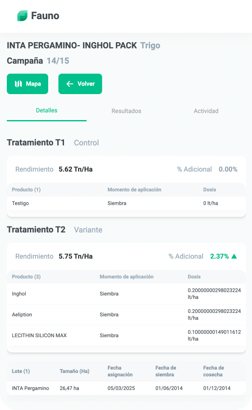Screen dimensions: 252x410
Task: Select the Detalles tab
Action: click(x=46, y=111)
